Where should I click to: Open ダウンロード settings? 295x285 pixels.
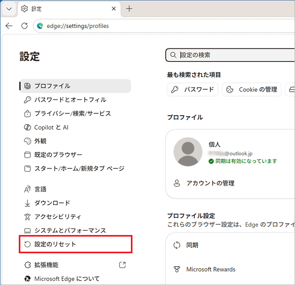tap(75, 203)
